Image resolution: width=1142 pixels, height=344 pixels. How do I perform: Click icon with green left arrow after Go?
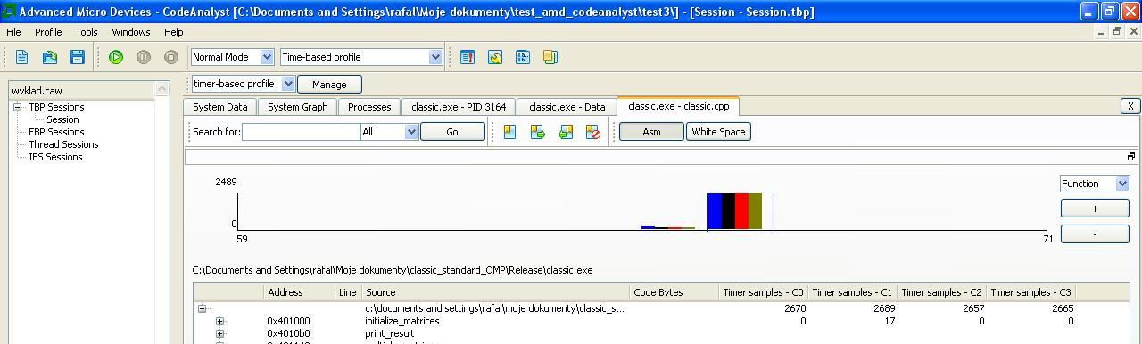(x=566, y=132)
